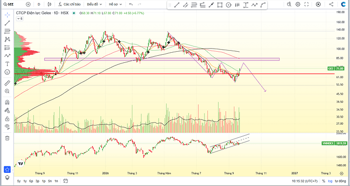Select Fibonacci fan tool in floating toolbar
Image resolution: width=350 pixels, height=186 pixels.
[x=202, y=5]
